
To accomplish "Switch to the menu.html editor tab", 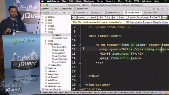I will point(152,13).
